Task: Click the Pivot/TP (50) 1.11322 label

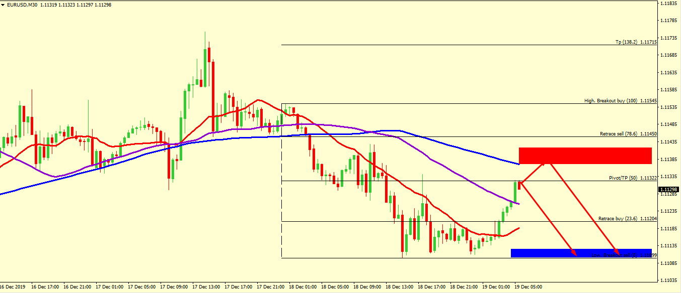Action: click(632, 178)
